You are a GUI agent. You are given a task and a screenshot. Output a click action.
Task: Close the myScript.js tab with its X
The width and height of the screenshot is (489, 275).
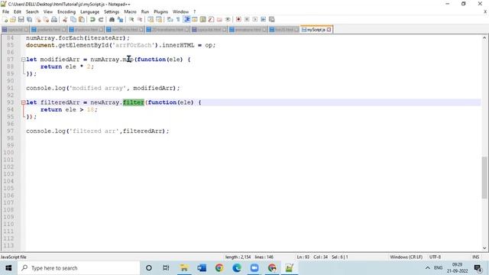coord(329,30)
